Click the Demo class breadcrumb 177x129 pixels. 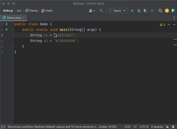coord(31,11)
